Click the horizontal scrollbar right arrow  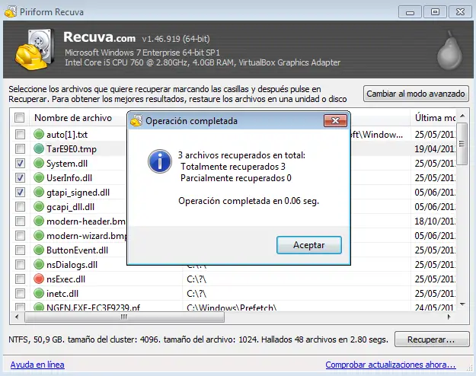449,317
